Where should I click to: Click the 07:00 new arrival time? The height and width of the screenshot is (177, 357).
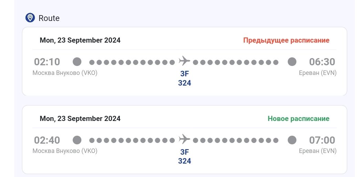click(x=322, y=140)
